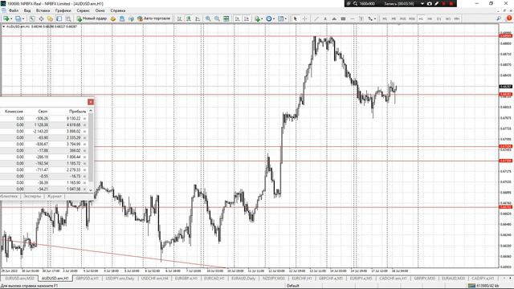
Task: Switch to H4 timeframe
Action: coord(430,18)
